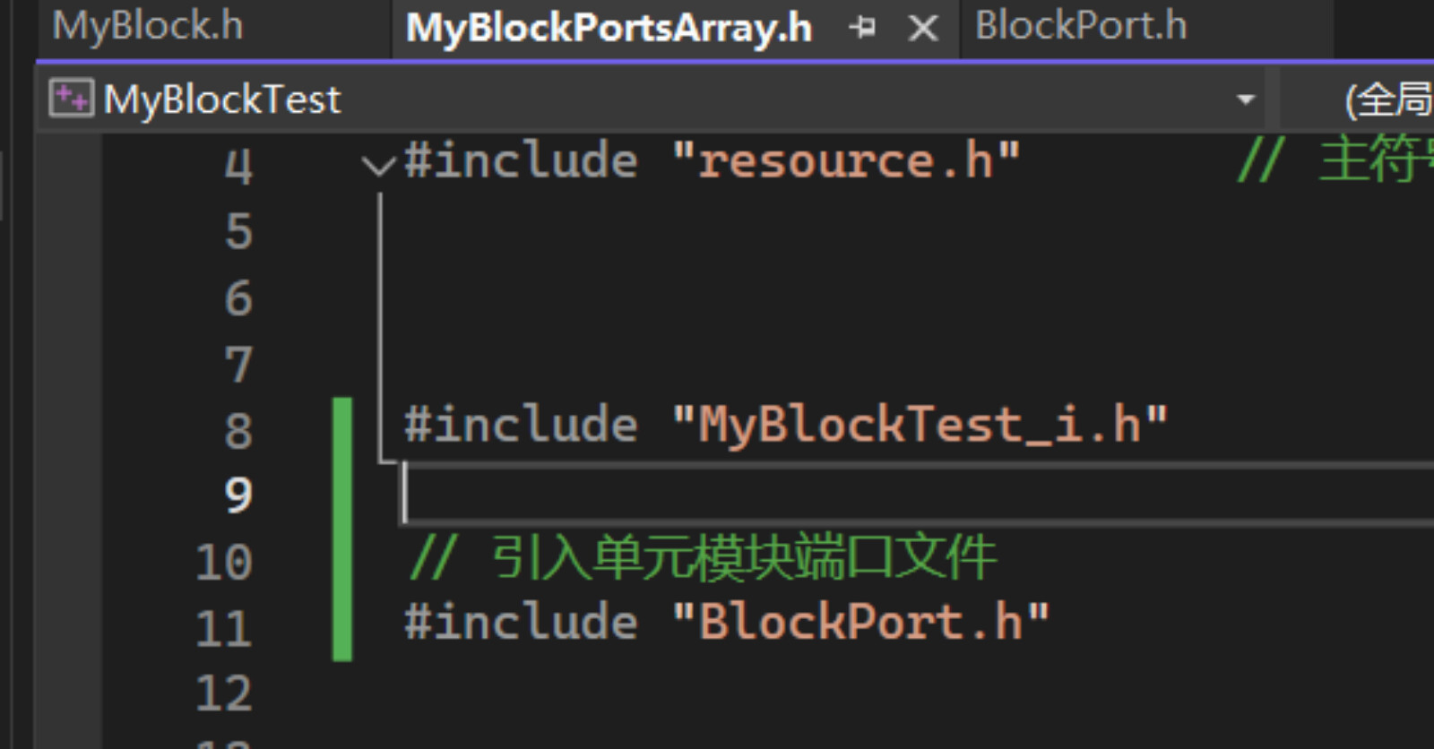Image resolution: width=1434 pixels, height=749 pixels.
Task: Click the green change marker beside line 8
Action: pyautogui.click(x=342, y=430)
